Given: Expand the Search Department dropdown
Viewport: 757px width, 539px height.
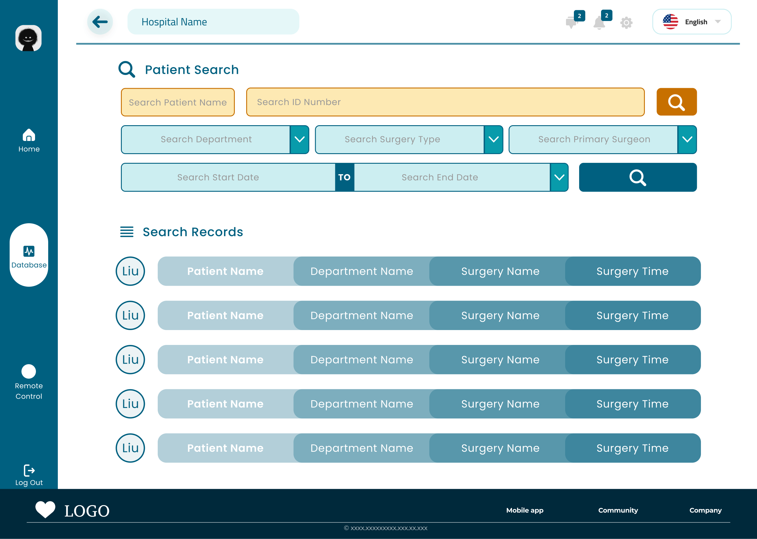Looking at the screenshot, I should click(299, 139).
